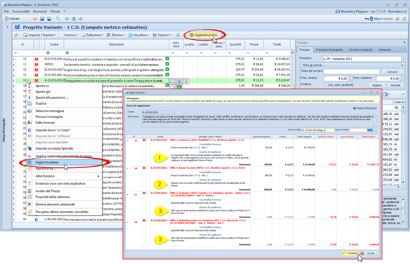410x264 pixels.
Task: Switch to the Sommario tab
Action: pos(385,50)
